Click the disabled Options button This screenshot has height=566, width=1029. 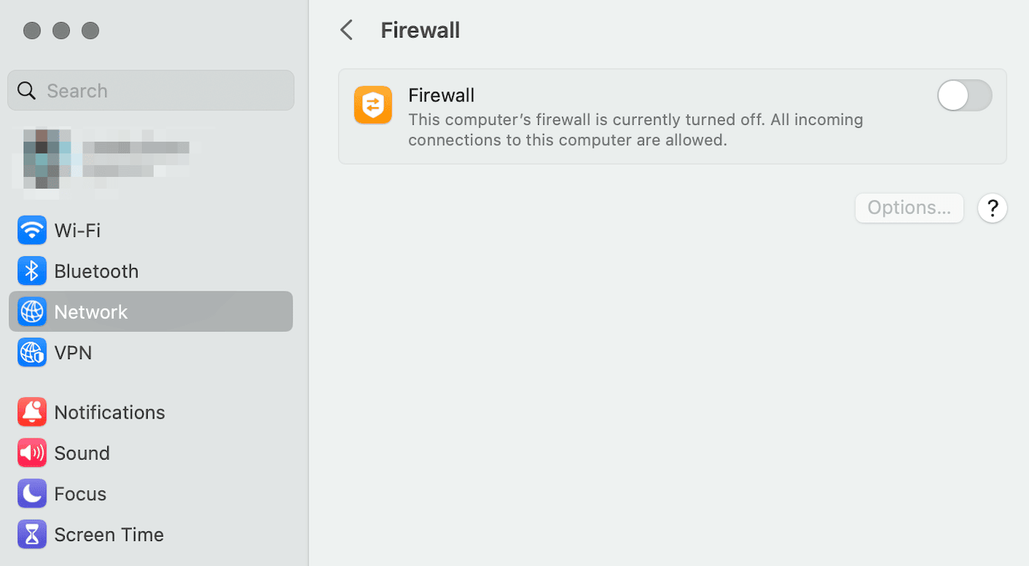[x=908, y=208]
